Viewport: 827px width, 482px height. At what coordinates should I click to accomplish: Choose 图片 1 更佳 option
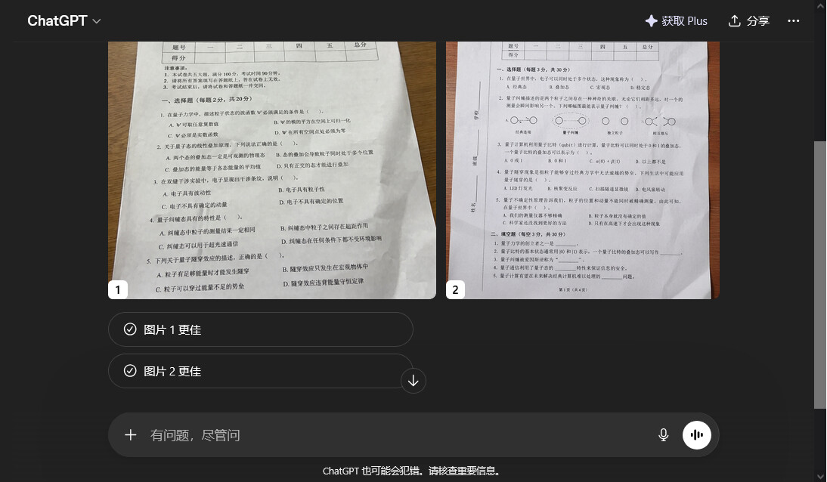click(x=261, y=329)
